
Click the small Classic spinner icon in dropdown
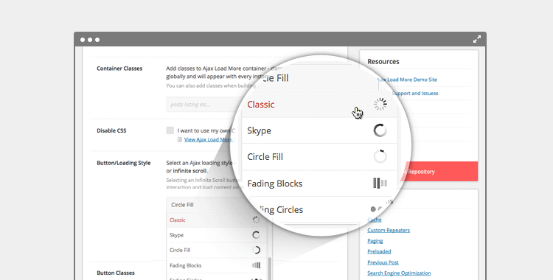click(256, 220)
